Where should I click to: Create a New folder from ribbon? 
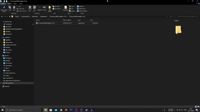(x=50, y=9)
